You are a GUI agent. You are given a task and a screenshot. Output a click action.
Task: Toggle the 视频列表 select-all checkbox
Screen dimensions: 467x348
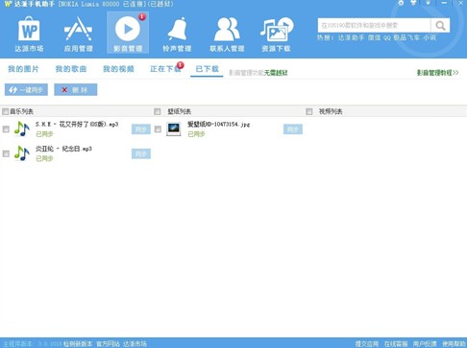309,111
